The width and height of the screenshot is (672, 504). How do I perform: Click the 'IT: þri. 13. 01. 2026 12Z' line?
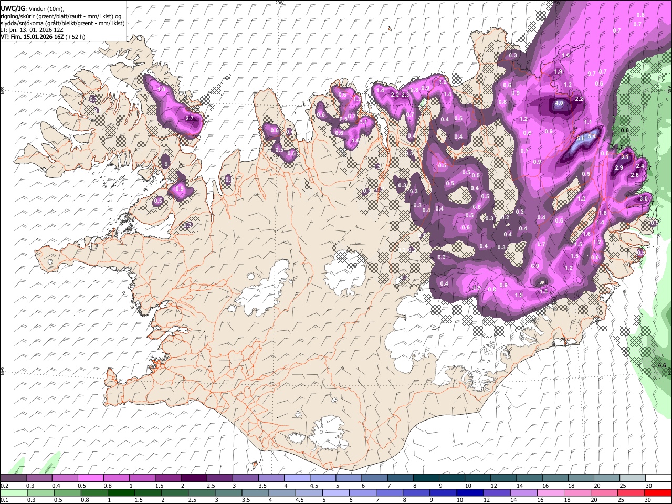31,30
